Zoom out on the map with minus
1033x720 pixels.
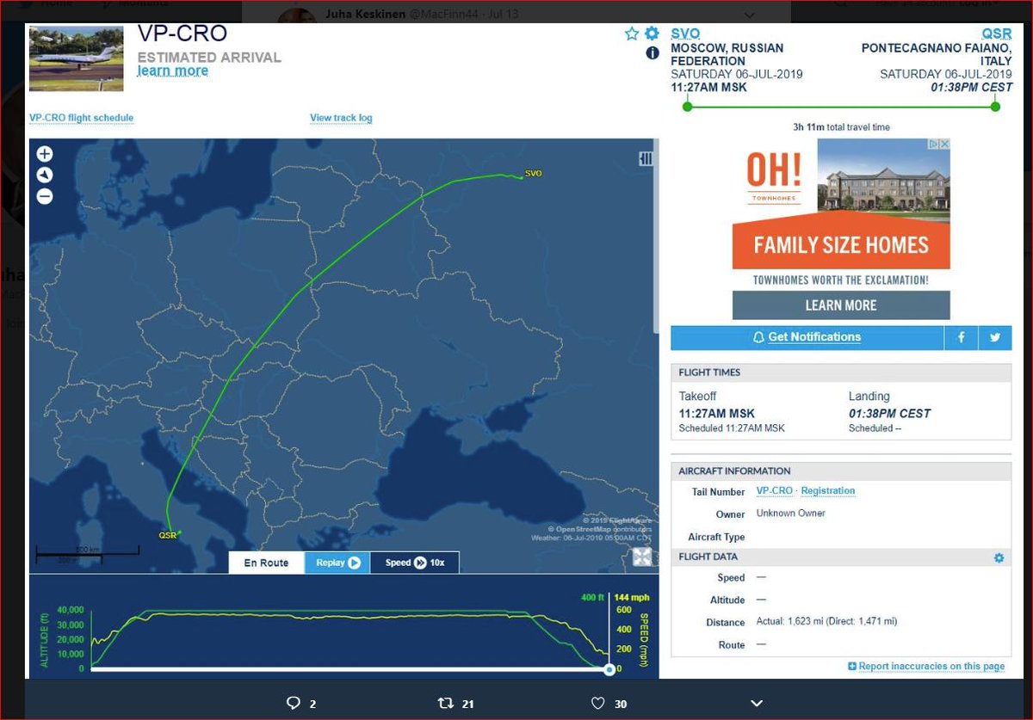(45, 197)
